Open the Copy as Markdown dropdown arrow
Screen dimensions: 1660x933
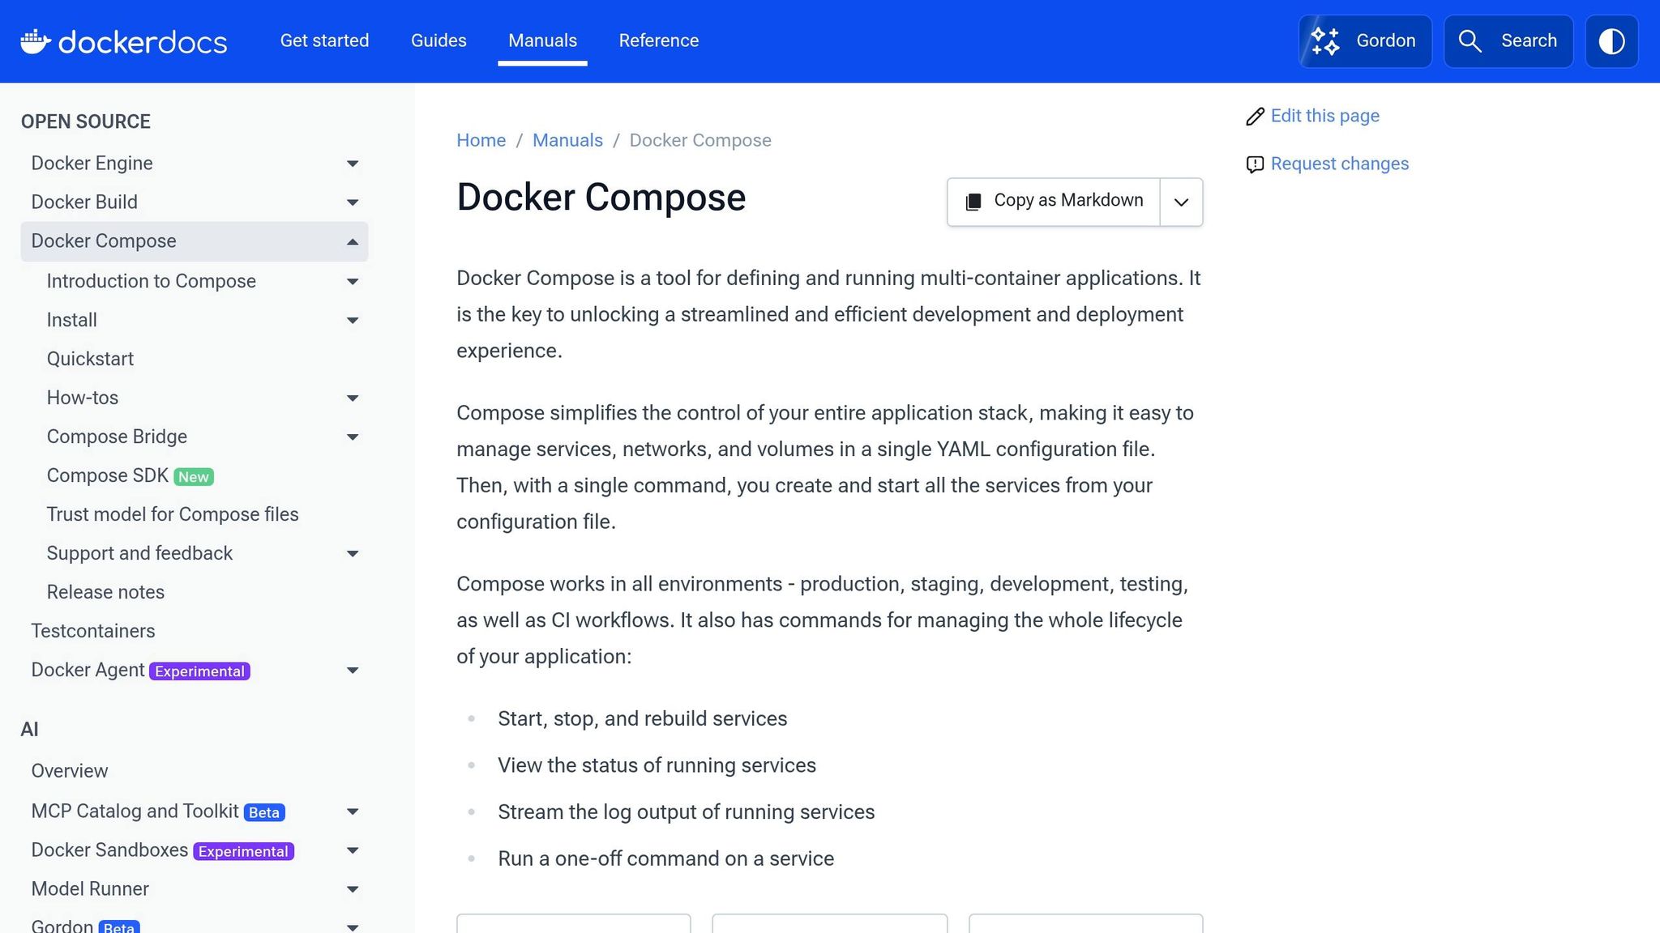tap(1180, 202)
